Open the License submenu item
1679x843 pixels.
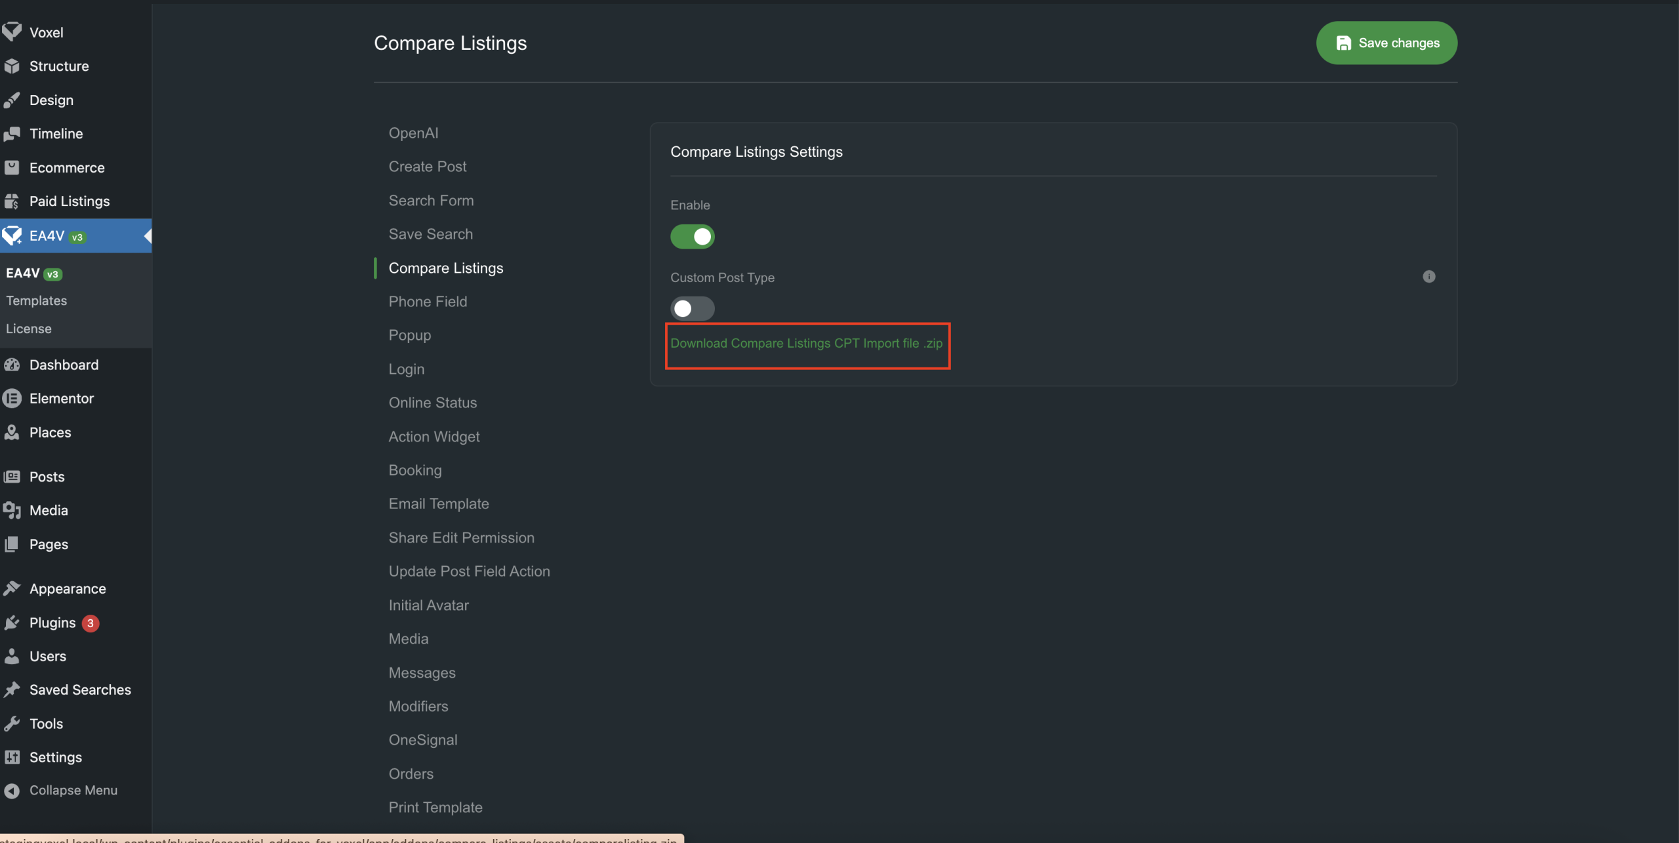pyautogui.click(x=29, y=329)
